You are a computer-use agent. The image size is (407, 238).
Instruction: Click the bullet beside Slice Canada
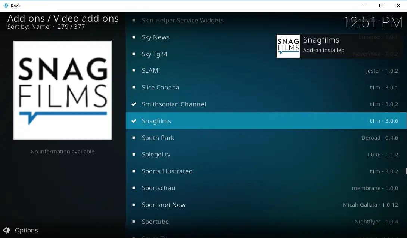pyautogui.click(x=134, y=88)
